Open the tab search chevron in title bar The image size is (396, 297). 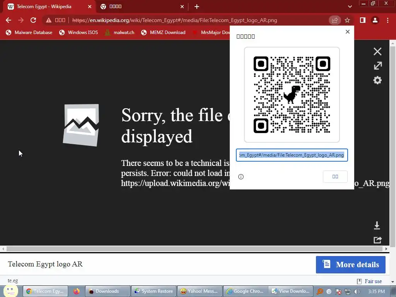click(350, 7)
